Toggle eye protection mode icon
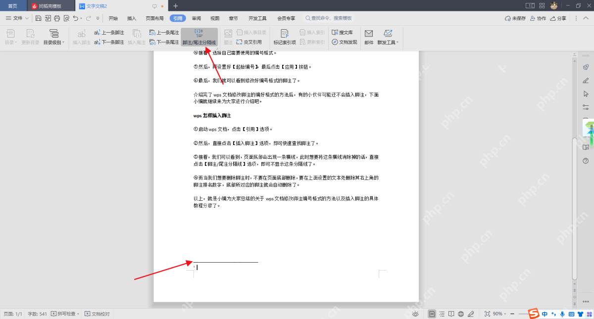This screenshot has height=319, width=594. coord(416,314)
